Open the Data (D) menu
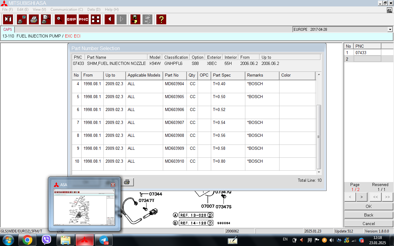 pos(94,10)
